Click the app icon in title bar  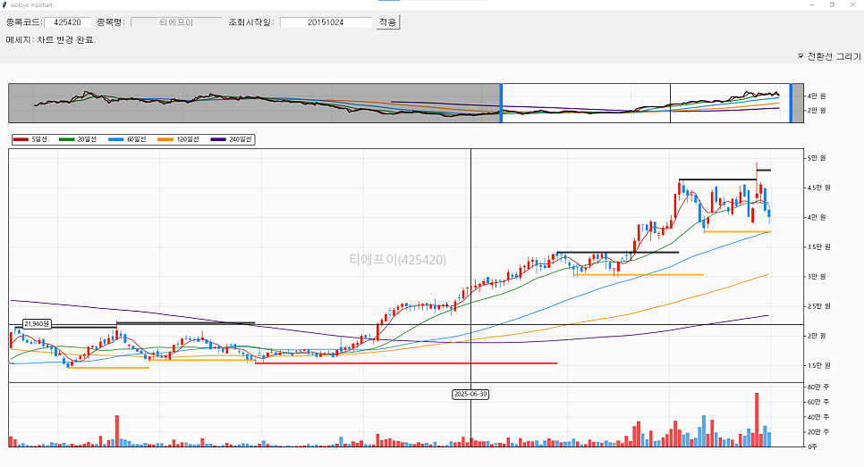[x=5, y=5]
